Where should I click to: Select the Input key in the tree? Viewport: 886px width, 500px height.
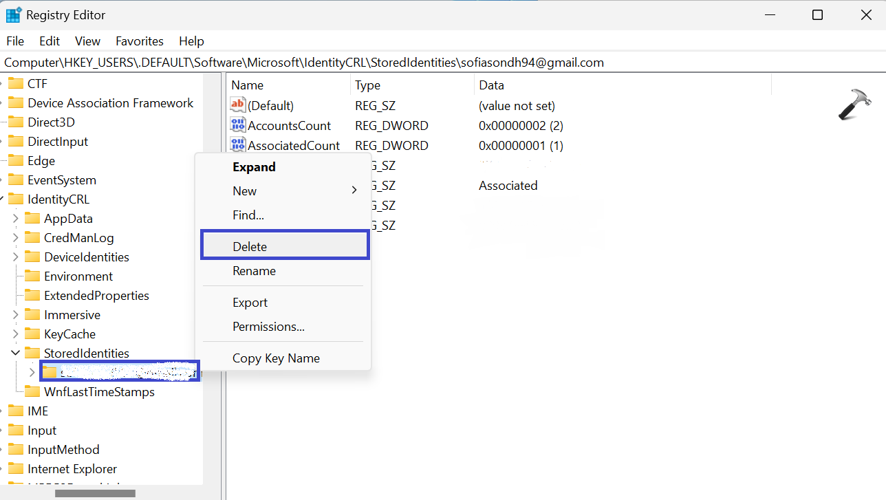click(x=42, y=430)
